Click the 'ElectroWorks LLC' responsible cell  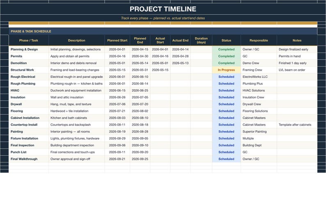pos(259,77)
